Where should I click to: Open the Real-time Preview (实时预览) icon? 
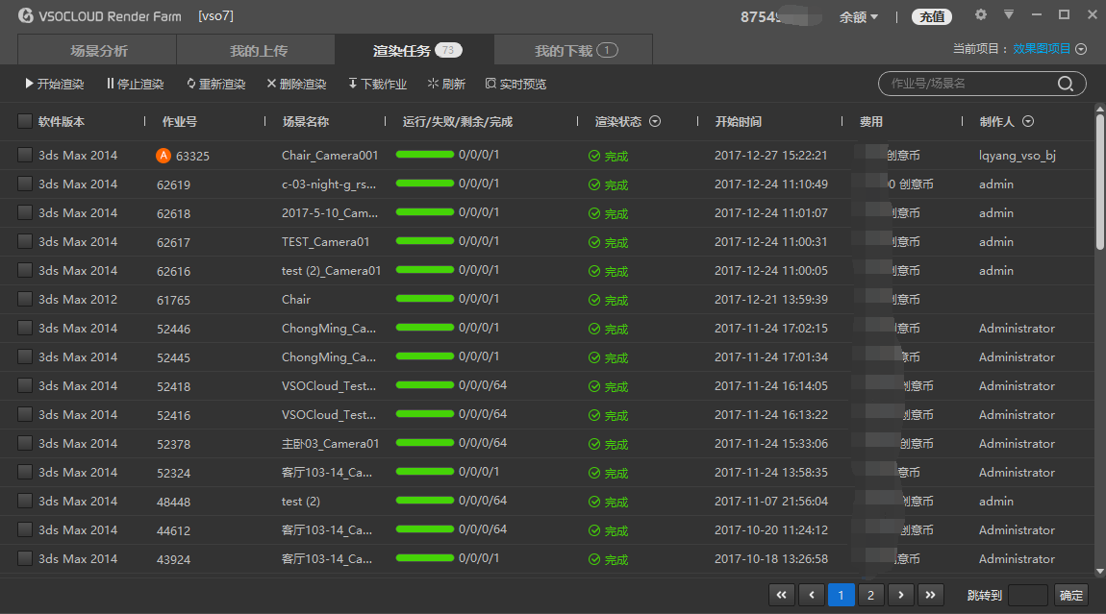point(490,85)
